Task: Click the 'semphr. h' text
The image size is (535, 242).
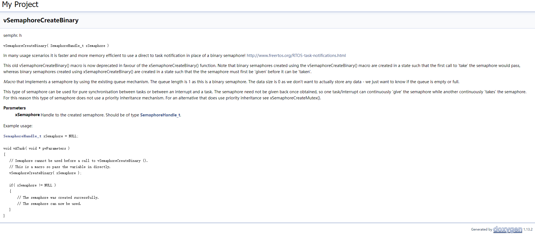Action: pyautogui.click(x=13, y=35)
